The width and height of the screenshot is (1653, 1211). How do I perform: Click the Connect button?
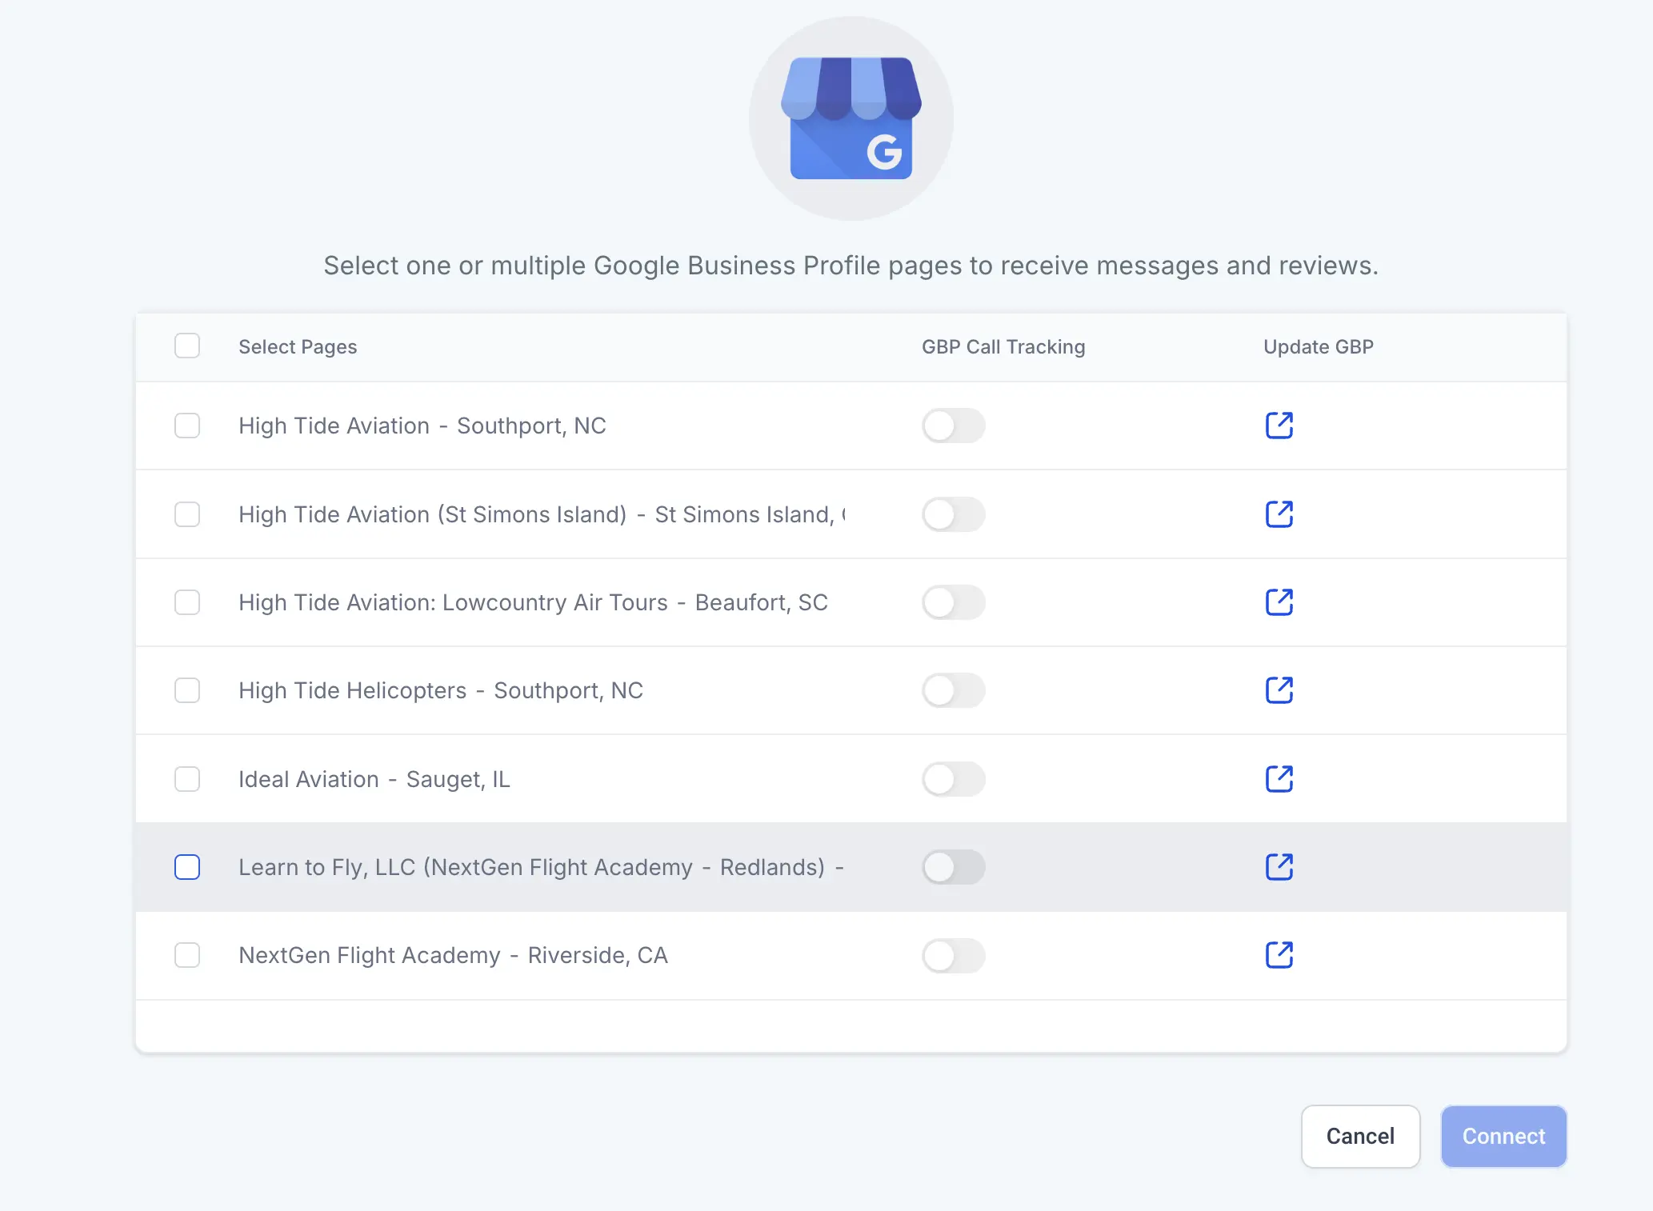tap(1503, 1136)
